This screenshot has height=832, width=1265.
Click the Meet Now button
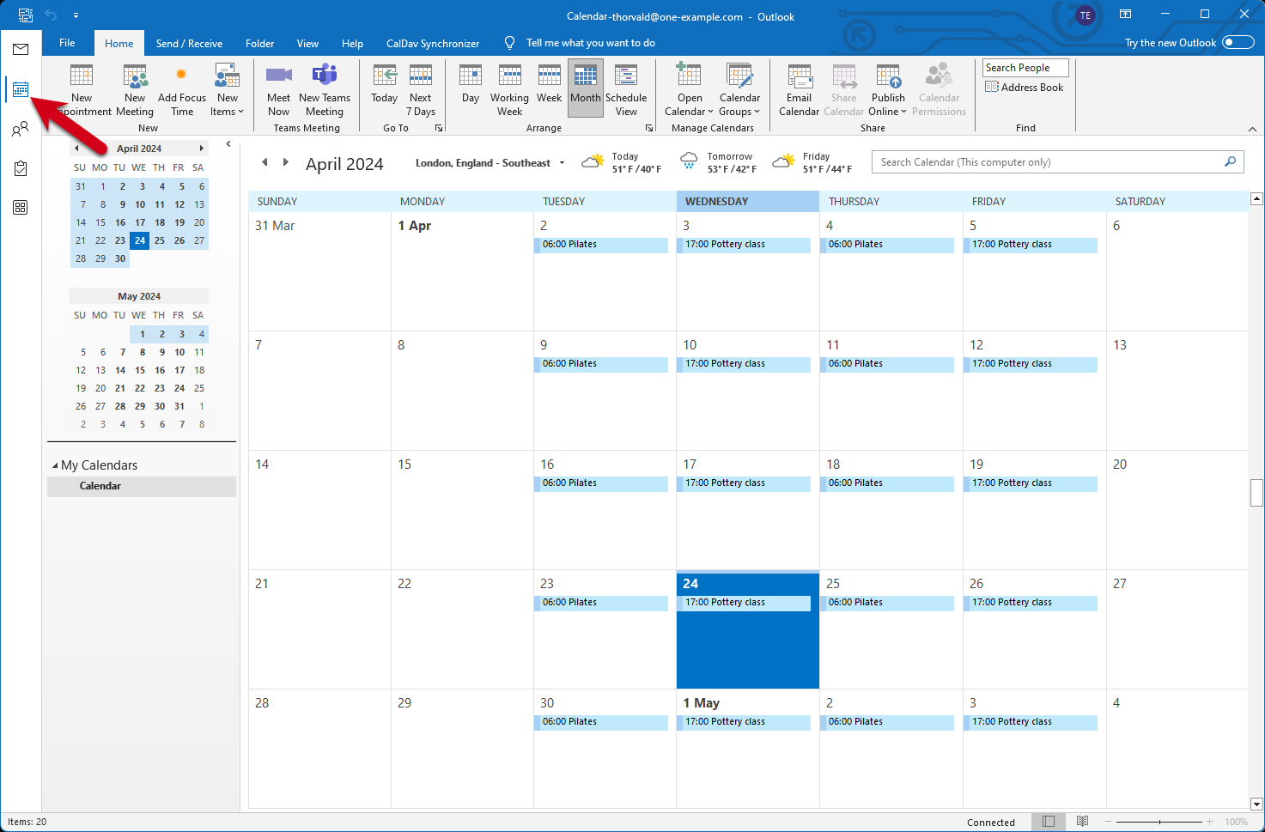point(279,90)
